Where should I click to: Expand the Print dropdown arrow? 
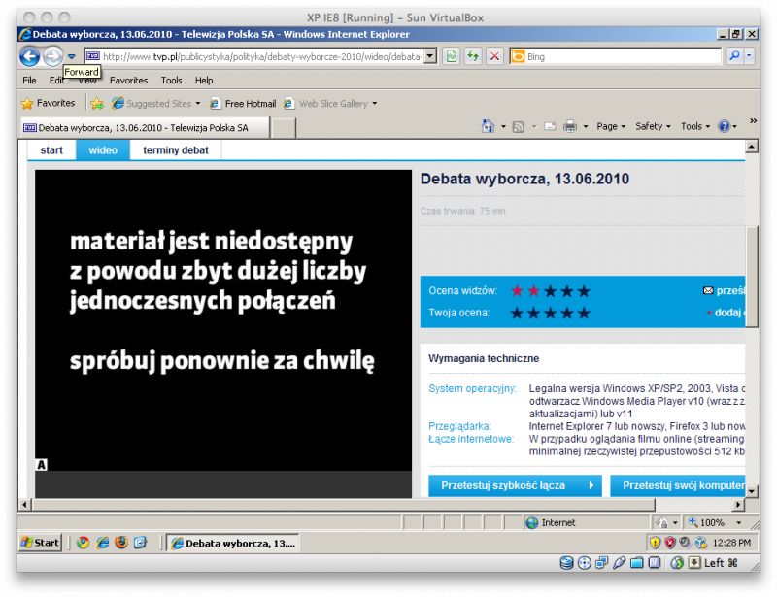(586, 127)
